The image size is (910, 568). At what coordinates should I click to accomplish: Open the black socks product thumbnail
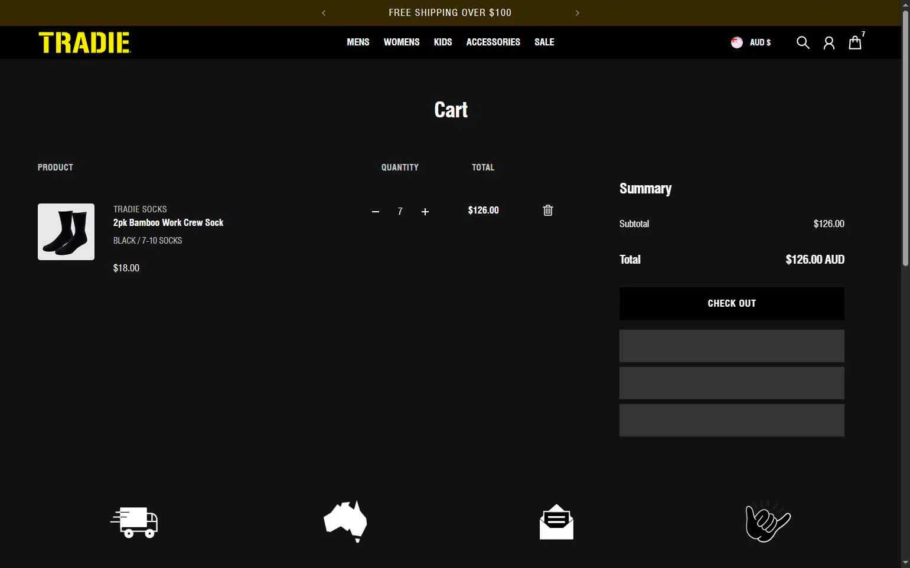pos(66,232)
